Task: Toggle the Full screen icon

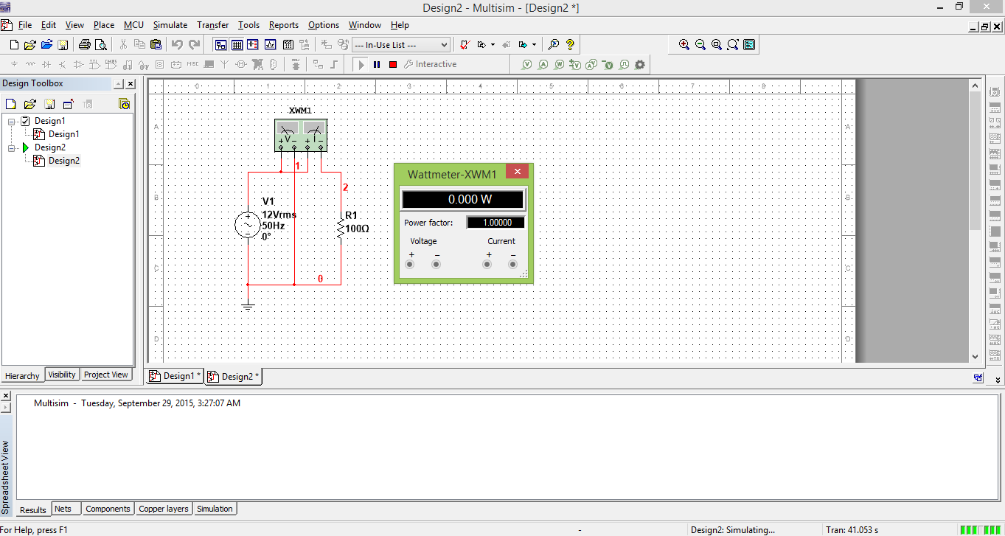Action: [x=749, y=45]
